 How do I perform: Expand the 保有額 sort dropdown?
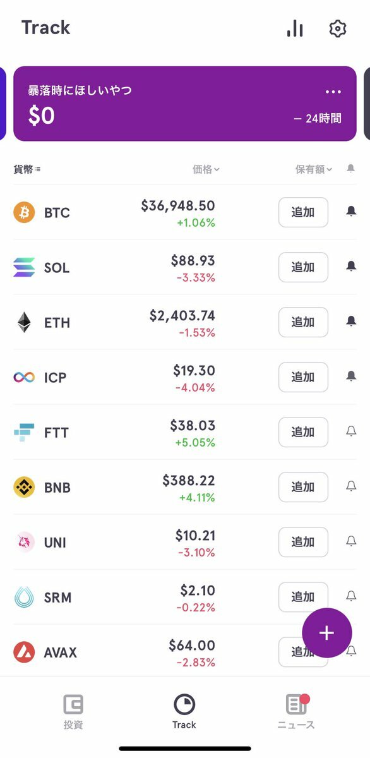[x=314, y=169]
